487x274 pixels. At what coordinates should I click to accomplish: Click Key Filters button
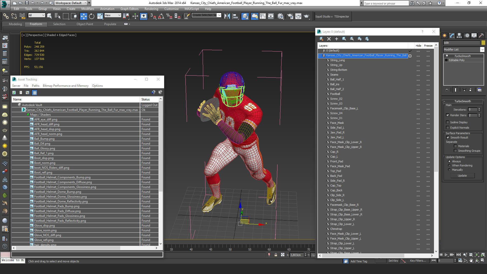point(418,261)
